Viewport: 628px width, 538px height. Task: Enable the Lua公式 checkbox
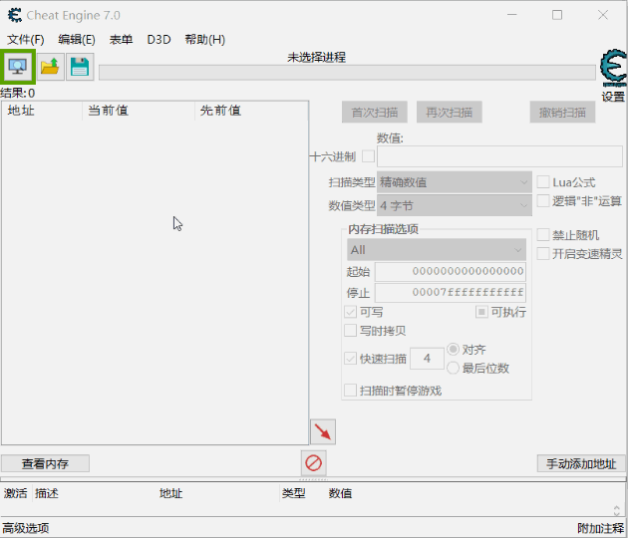(x=542, y=181)
